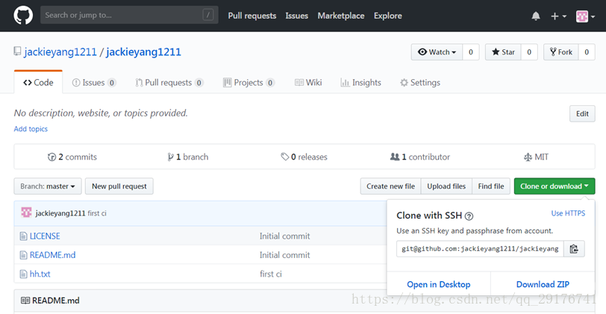Viewport: 606px width, 314px height.
Task: Go to Pull requests in top navigation
Action: pyautogui.click(x=252, y=16)
